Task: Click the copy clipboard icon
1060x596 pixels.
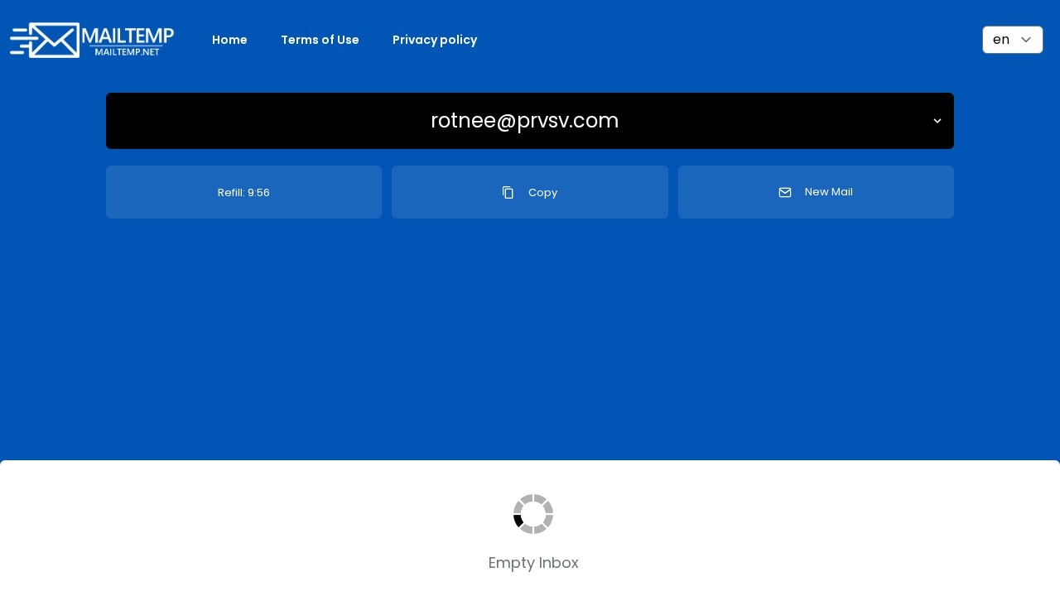Action: pos(508,192)
